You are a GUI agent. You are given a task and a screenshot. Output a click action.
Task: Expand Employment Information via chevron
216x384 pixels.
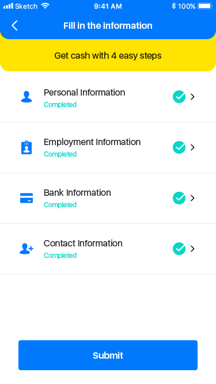(x=192, y=147)
